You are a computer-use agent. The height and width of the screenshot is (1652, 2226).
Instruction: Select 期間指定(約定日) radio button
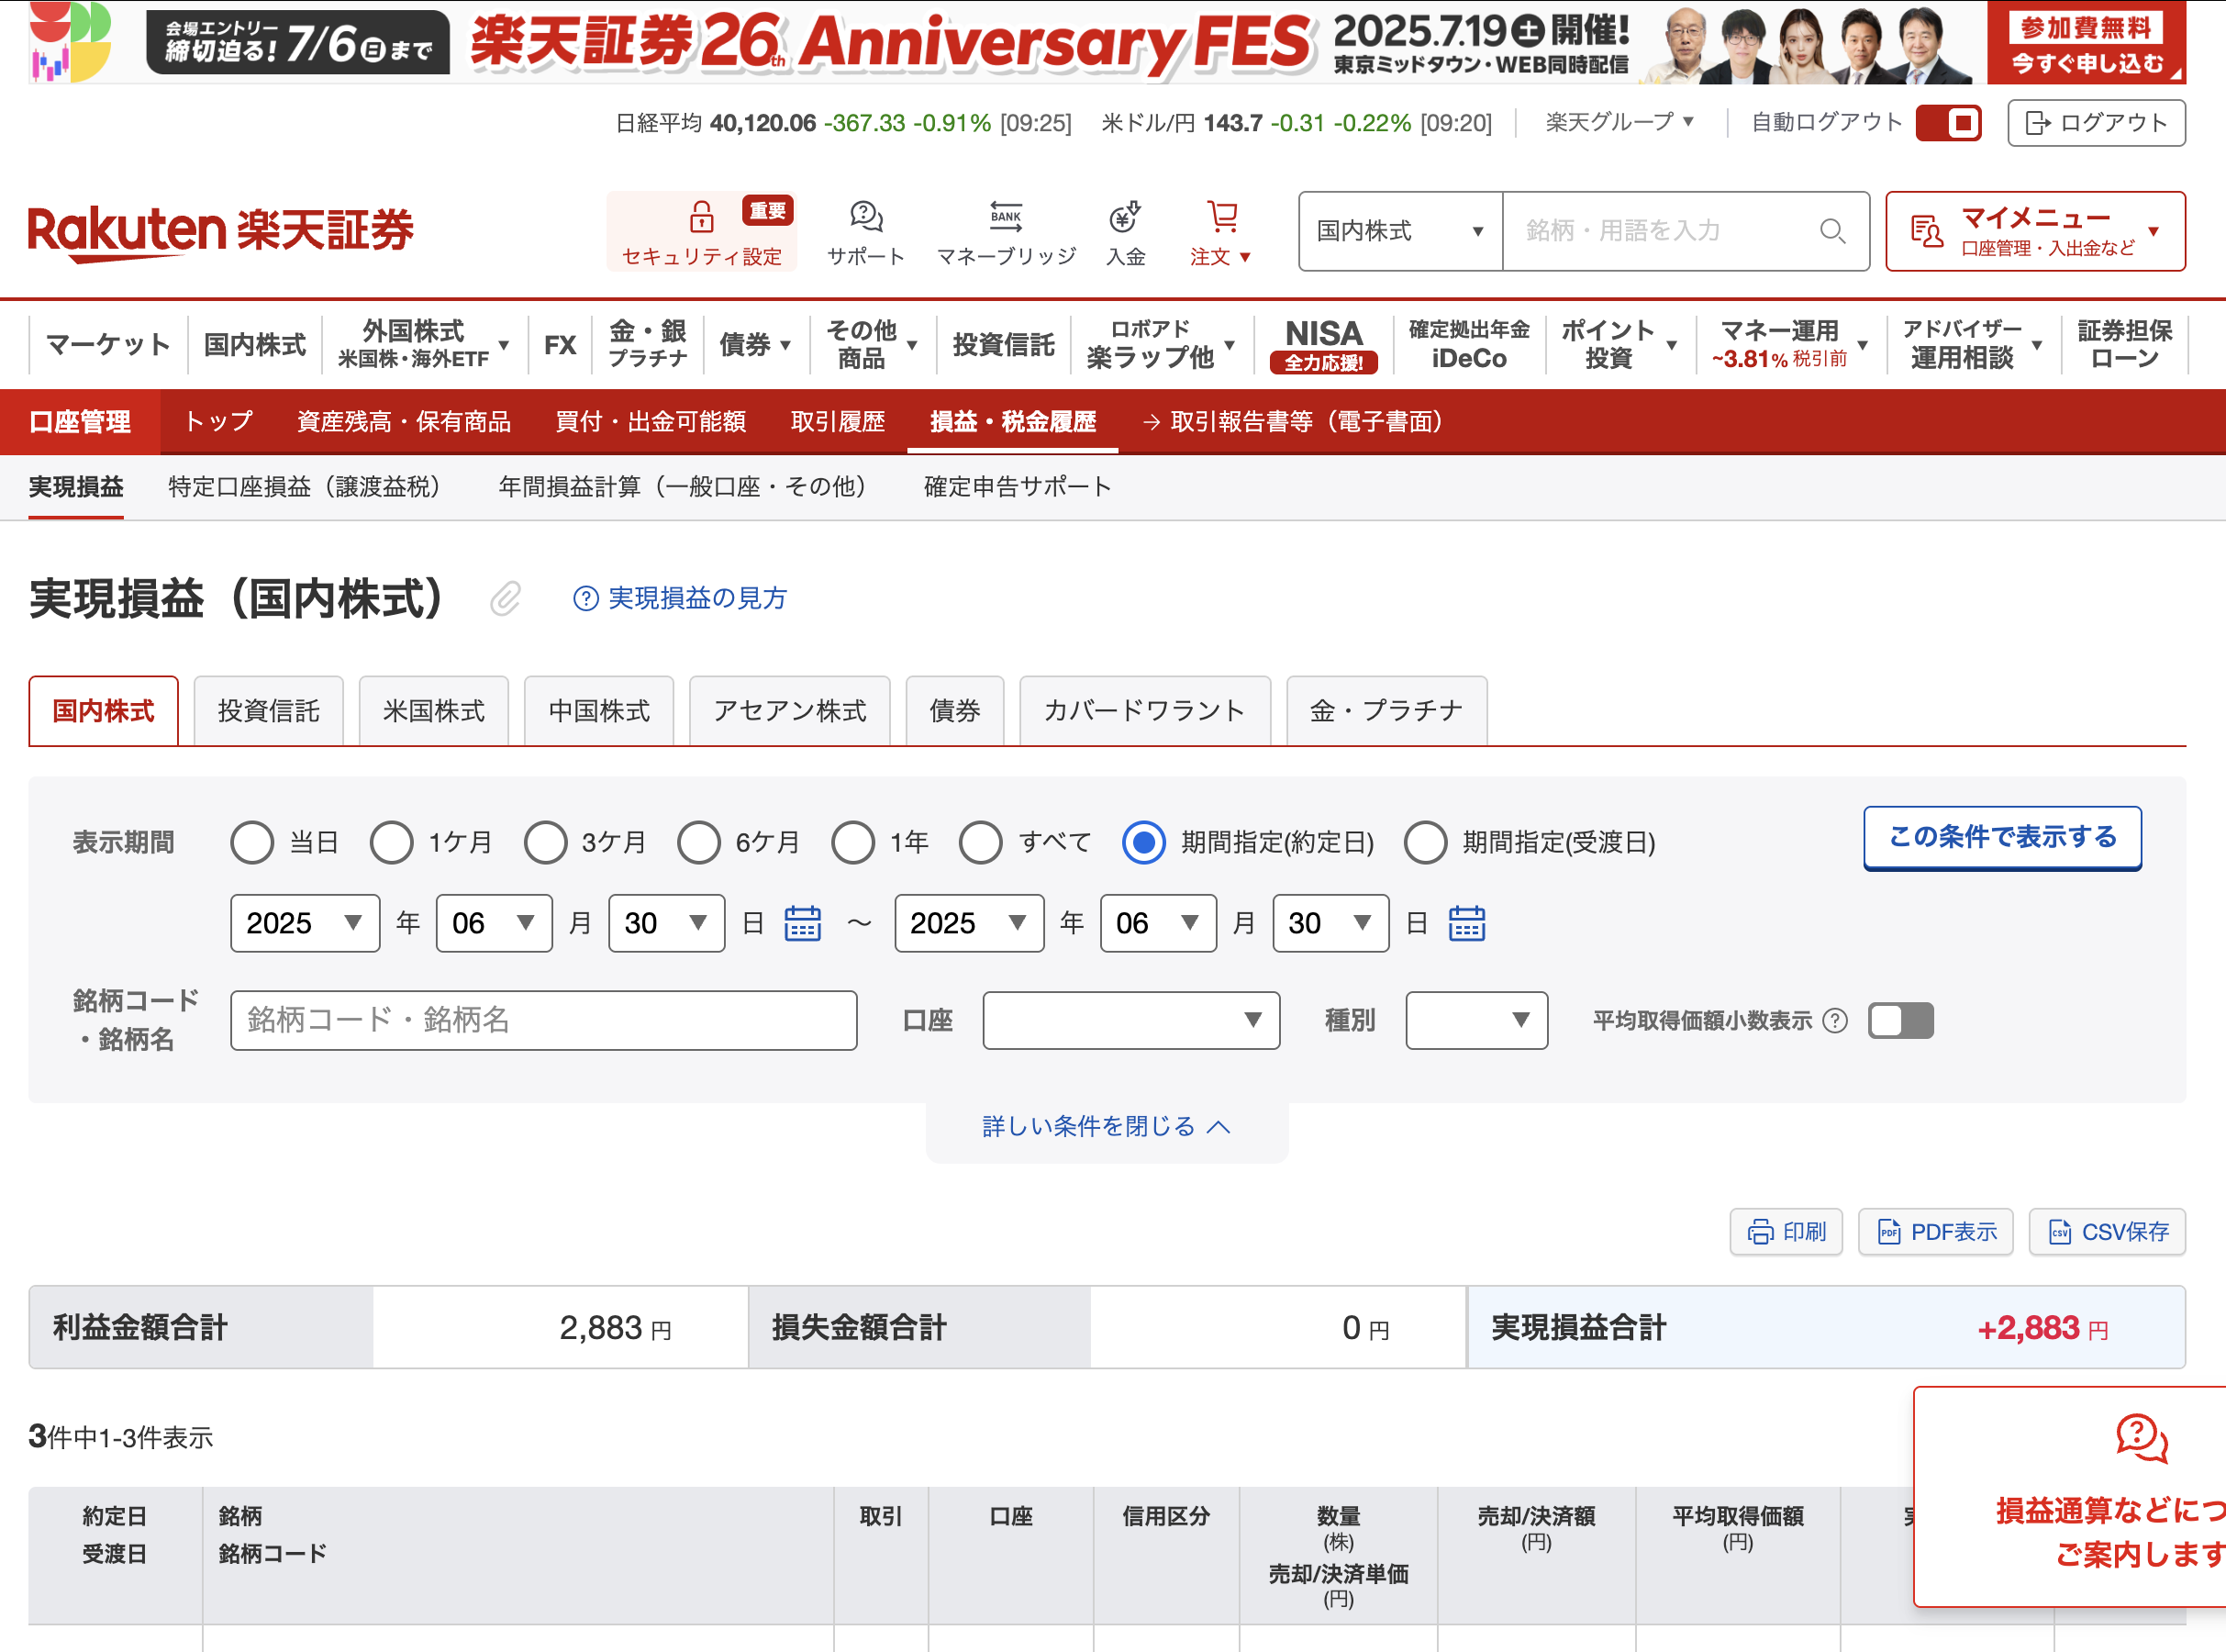pyautogui.click(x=1143, y=842)
